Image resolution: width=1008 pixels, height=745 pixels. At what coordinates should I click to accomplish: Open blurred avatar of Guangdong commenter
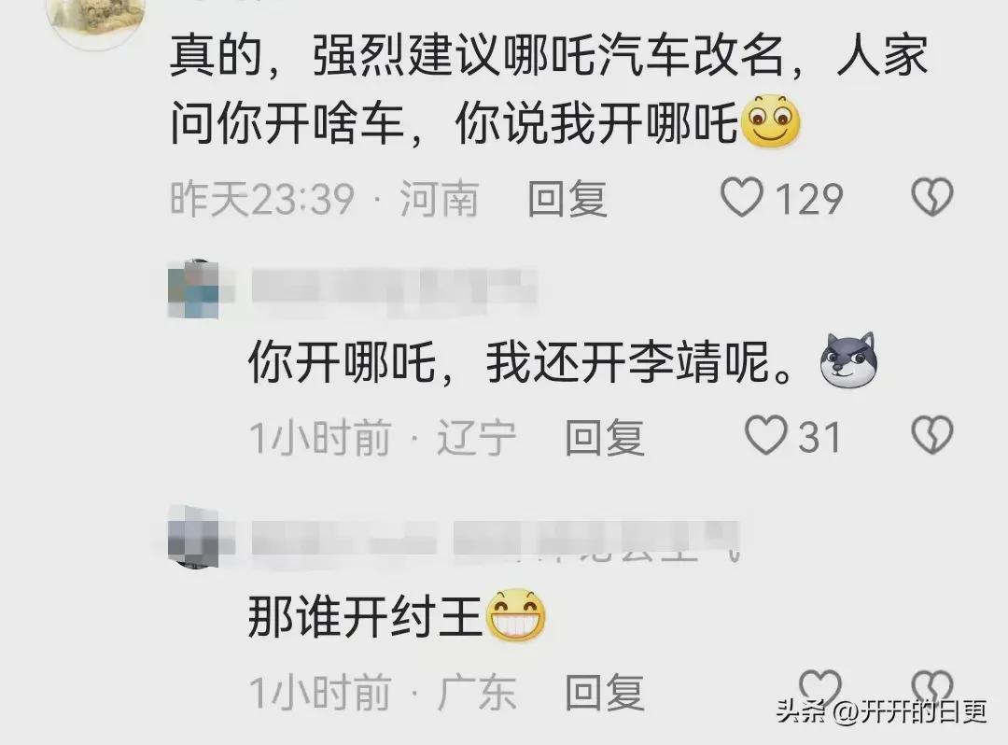(194, 537)
